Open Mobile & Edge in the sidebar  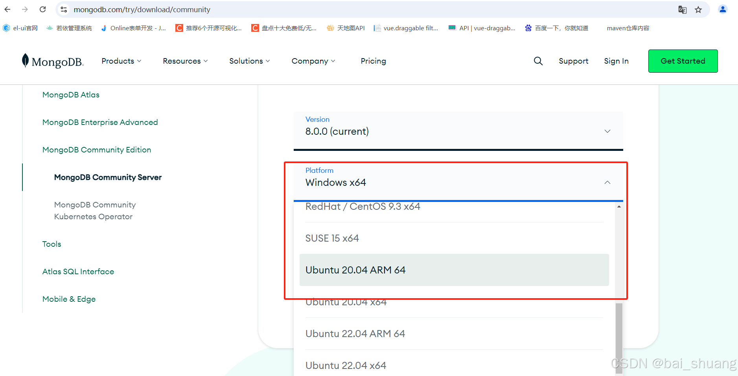[x=69, y=299]
